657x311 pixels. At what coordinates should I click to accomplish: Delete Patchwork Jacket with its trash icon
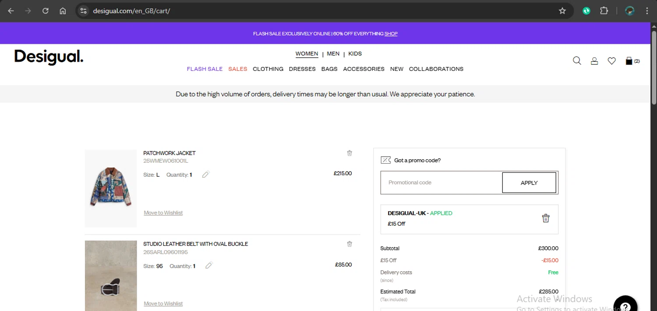point(350,153)
